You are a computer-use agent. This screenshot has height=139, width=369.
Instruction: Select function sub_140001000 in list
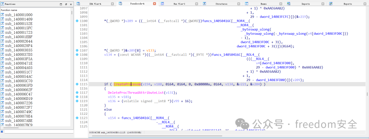[19, 15]
